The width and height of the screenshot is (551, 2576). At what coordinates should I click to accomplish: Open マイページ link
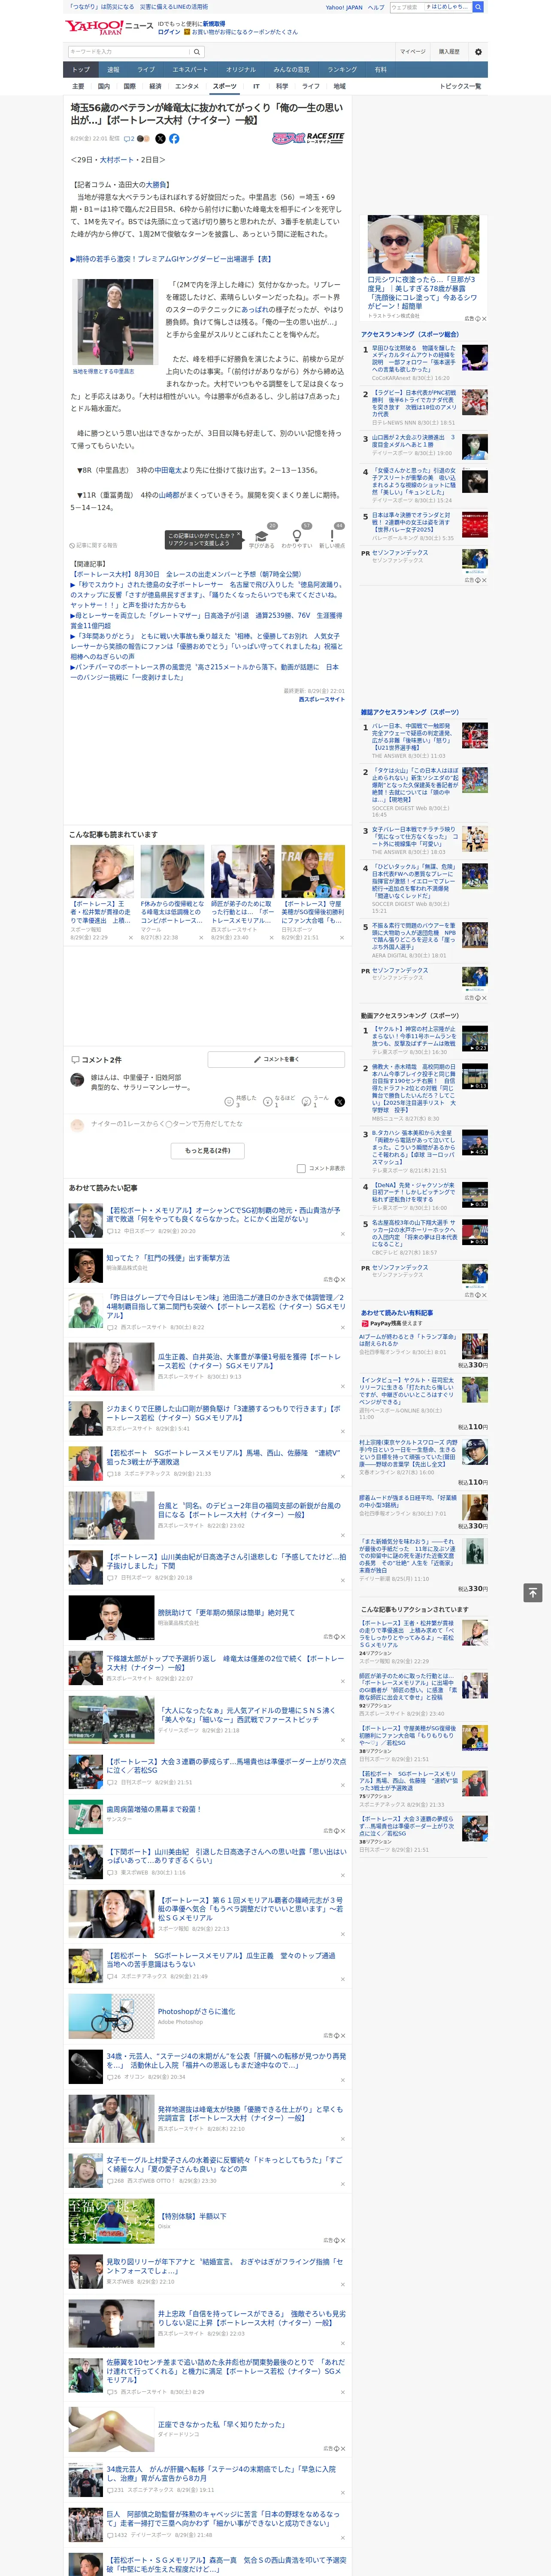tap(413, 51)
